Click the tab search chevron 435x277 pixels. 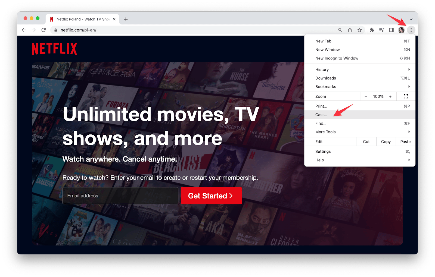pos(411,19)
